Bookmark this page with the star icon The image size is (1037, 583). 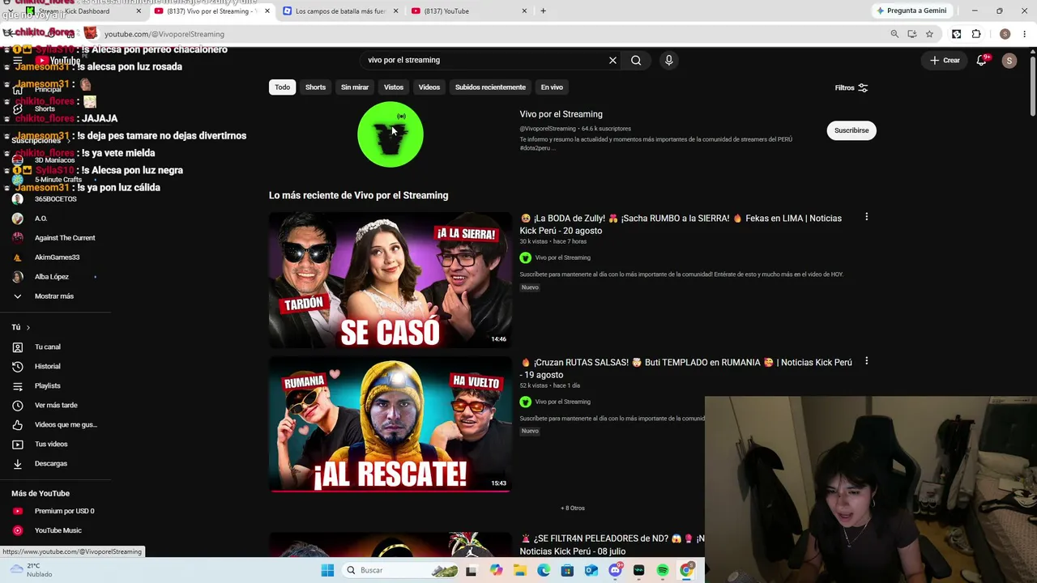(x=929, y=34)
